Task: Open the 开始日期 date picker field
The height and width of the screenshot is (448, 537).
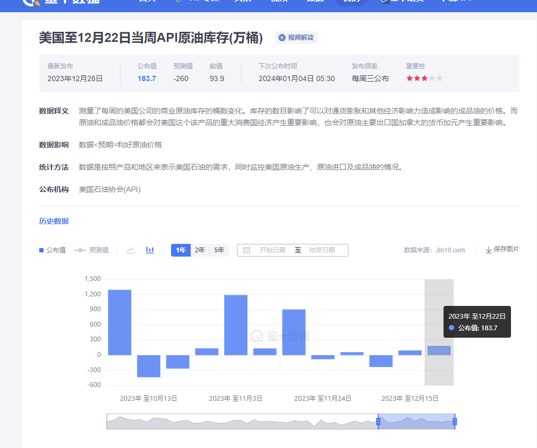Action: [x=272, y=250]
